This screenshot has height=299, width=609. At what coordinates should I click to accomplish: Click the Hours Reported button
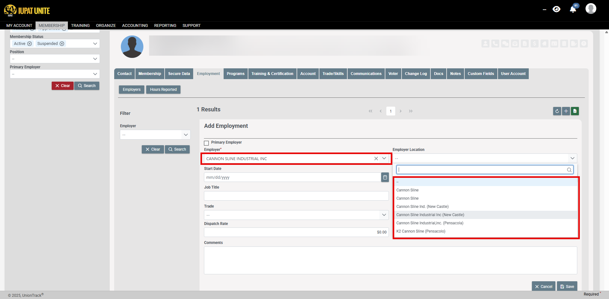coord(163,90)
